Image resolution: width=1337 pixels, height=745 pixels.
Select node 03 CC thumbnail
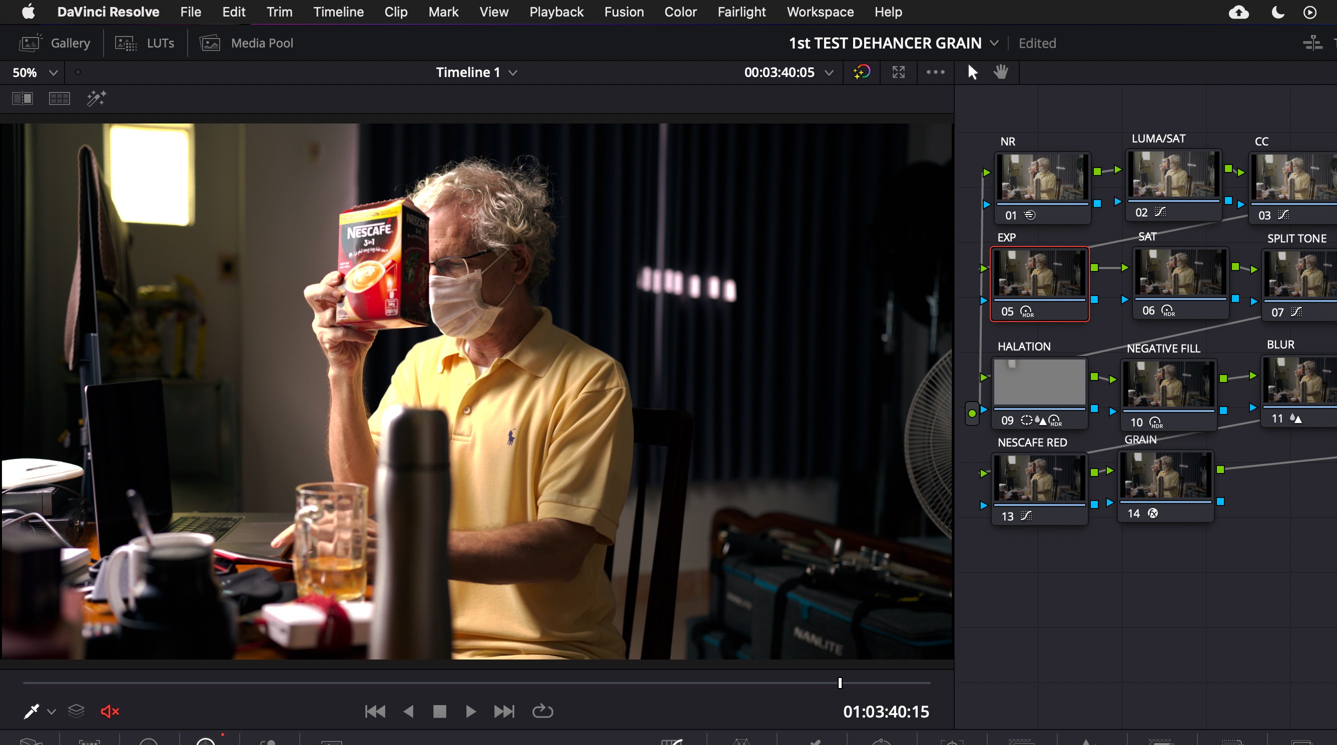tap(1294, 176)
